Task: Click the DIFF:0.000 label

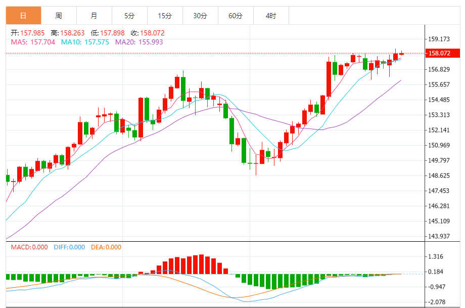Action: point(69,247)
